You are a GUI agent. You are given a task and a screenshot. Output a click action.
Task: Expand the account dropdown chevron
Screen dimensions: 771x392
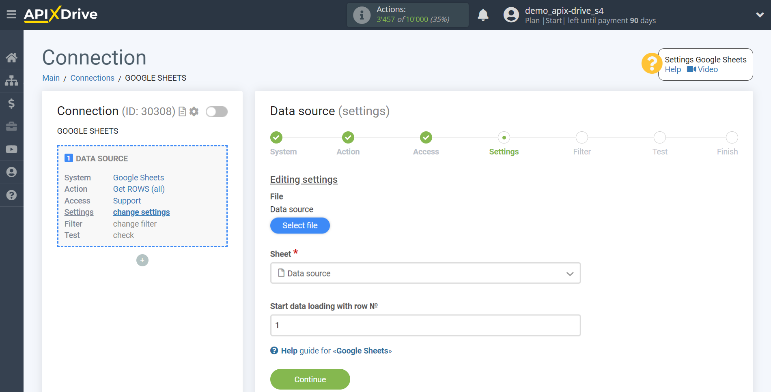[760, 15]
